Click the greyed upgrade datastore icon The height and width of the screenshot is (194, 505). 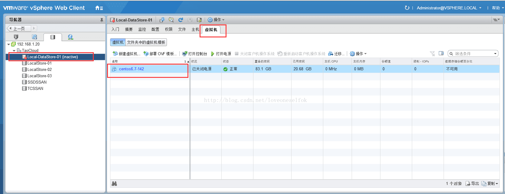190,20
